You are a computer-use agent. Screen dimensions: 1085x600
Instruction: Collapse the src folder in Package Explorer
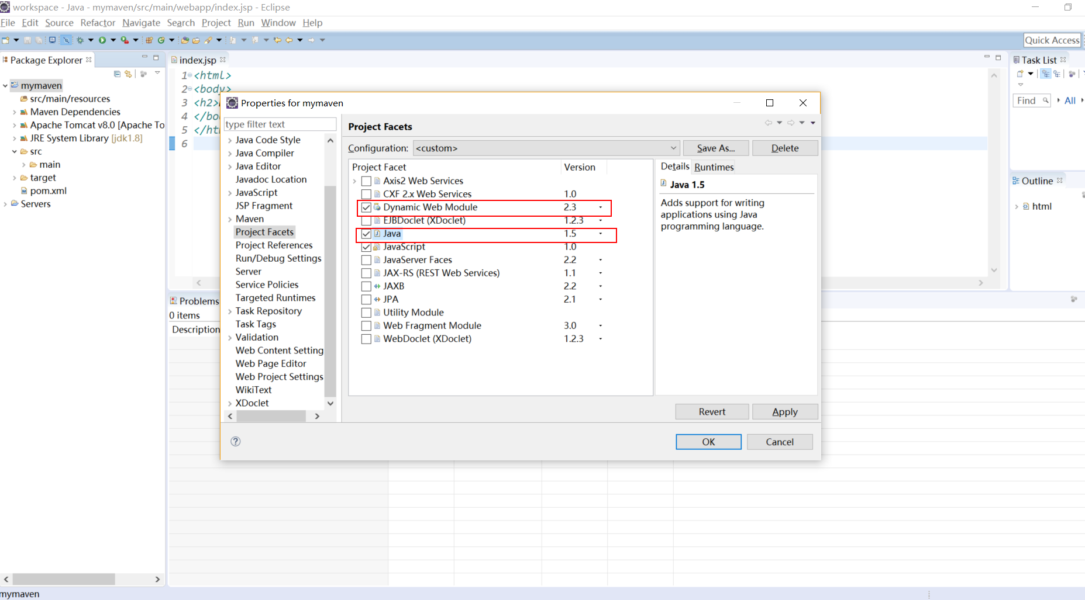pyautogui.click(x=15, y=151)
